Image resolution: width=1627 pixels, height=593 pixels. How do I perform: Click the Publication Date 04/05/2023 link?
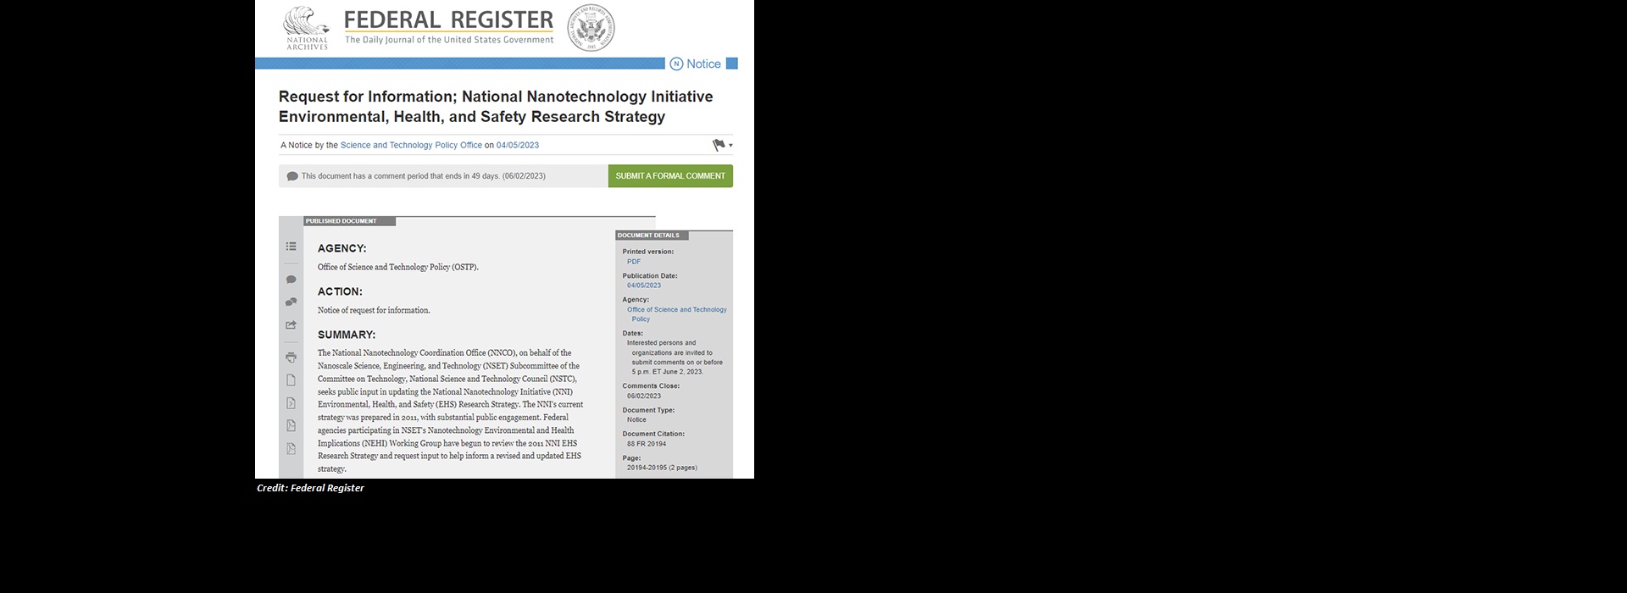[x=644, y=285]
